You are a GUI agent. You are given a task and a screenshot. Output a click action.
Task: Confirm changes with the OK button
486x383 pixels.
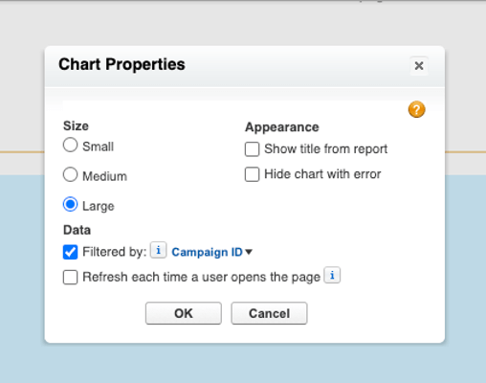coord(184,313)
